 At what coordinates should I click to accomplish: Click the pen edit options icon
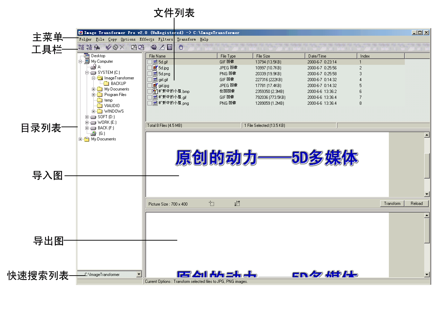point(162,47)
